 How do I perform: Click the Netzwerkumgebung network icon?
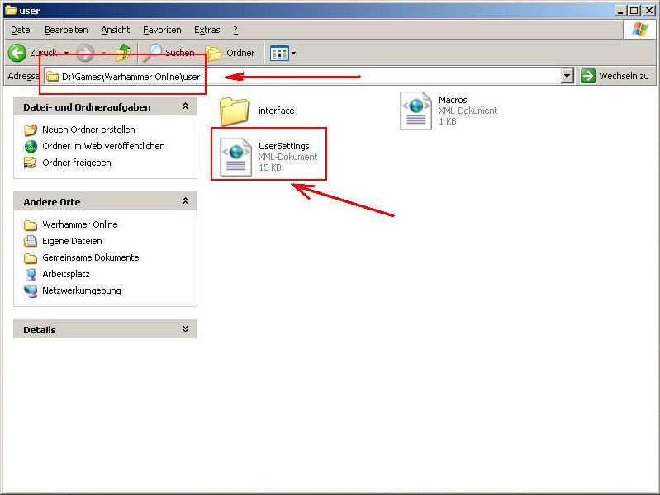coord(31,290)
